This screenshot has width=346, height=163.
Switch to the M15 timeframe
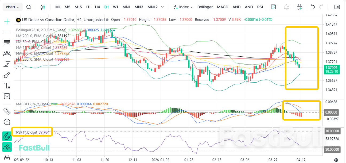[78, 7]
